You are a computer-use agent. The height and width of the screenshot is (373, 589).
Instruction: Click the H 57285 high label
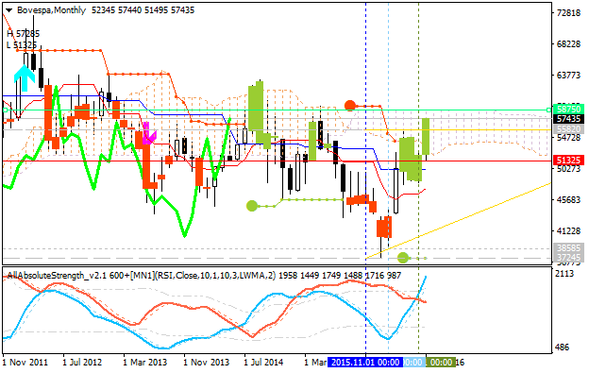(x=24, y=34)
